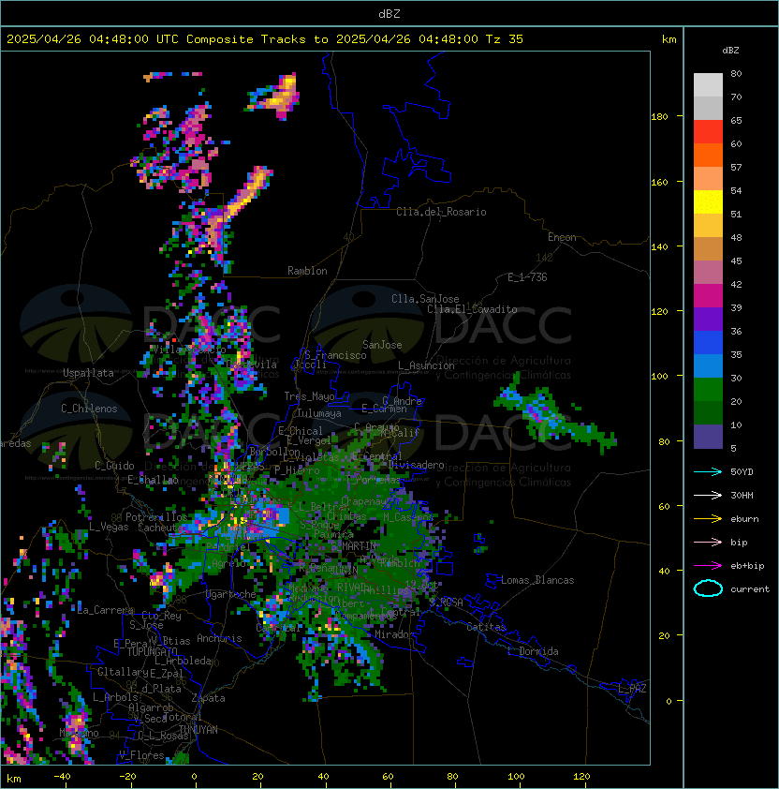This screenshot has height=789, width=779.
Task: Pick the light blue 30-35 dBZ swatch
Action: (x=708, y=366)
